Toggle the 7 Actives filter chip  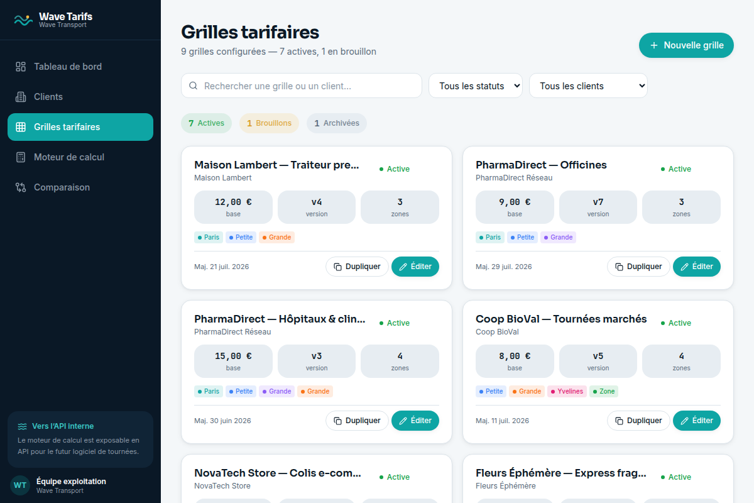[207, 123]
